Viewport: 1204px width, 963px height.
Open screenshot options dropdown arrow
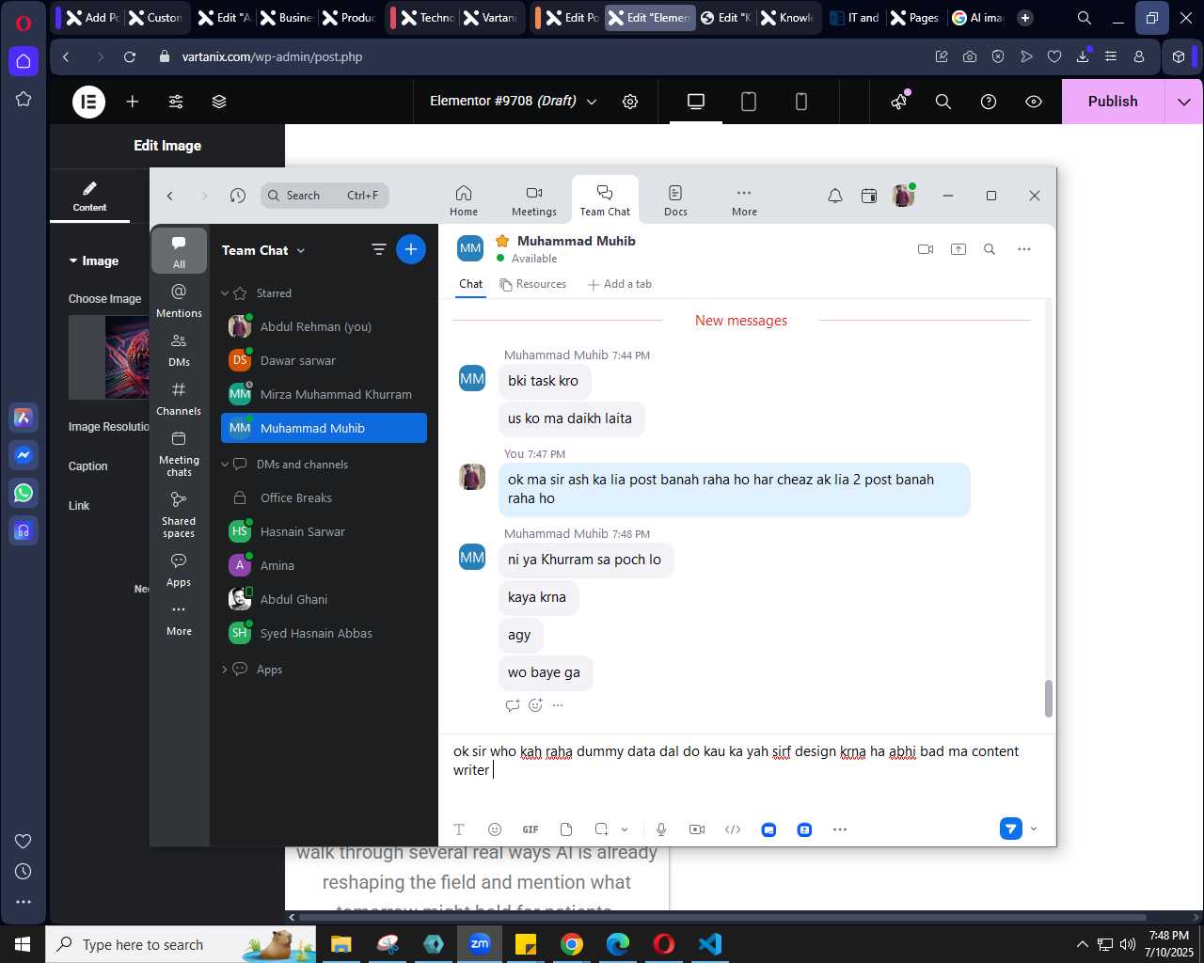point(625,829)
